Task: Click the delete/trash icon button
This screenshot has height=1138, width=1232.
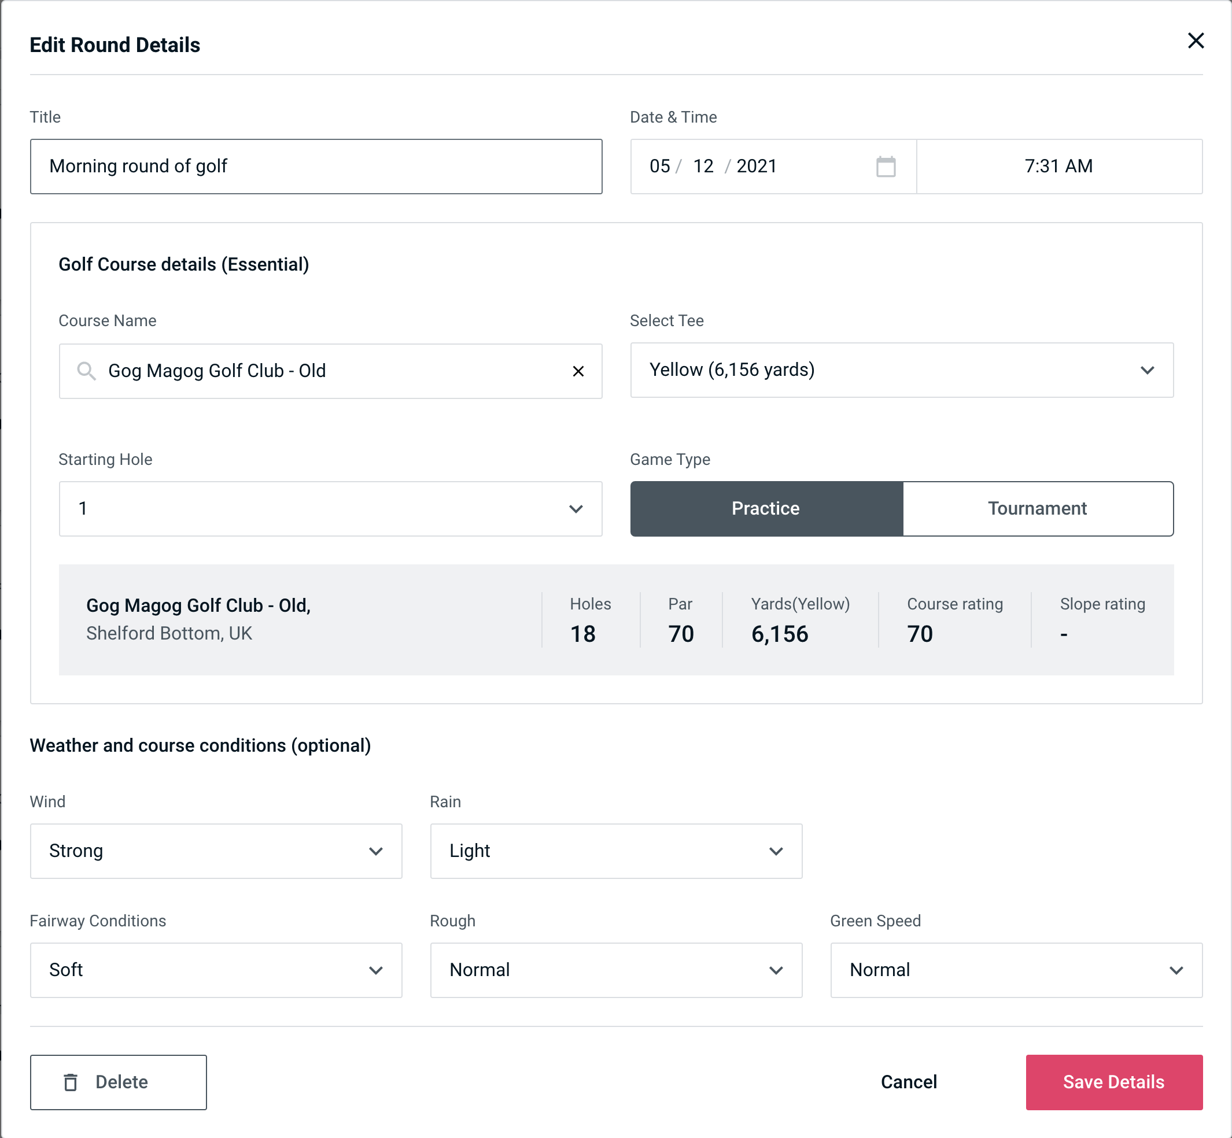Action: [73, 1082]
